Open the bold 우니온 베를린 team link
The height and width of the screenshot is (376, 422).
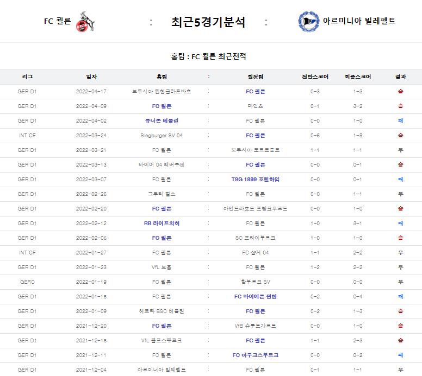click(x=162, y=121)
